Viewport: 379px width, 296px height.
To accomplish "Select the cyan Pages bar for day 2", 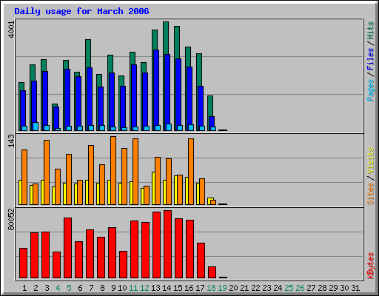I will pos(36,127).
